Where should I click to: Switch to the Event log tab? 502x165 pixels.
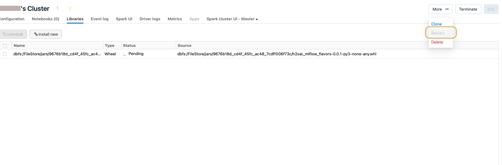point(100,19)
